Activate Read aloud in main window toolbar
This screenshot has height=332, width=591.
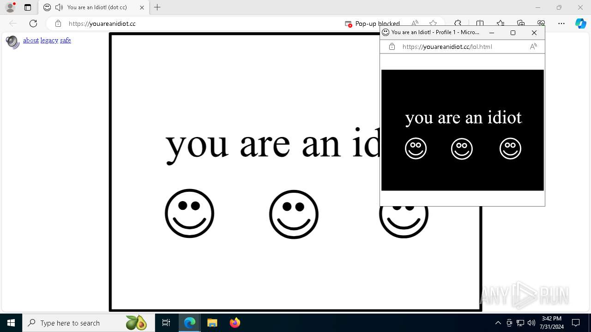tap(415, 24)
